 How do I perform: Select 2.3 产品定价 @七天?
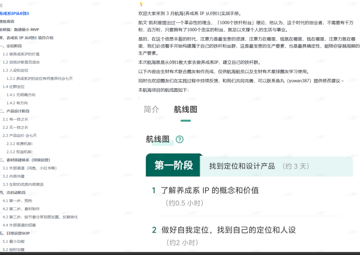tap(20, 136)
